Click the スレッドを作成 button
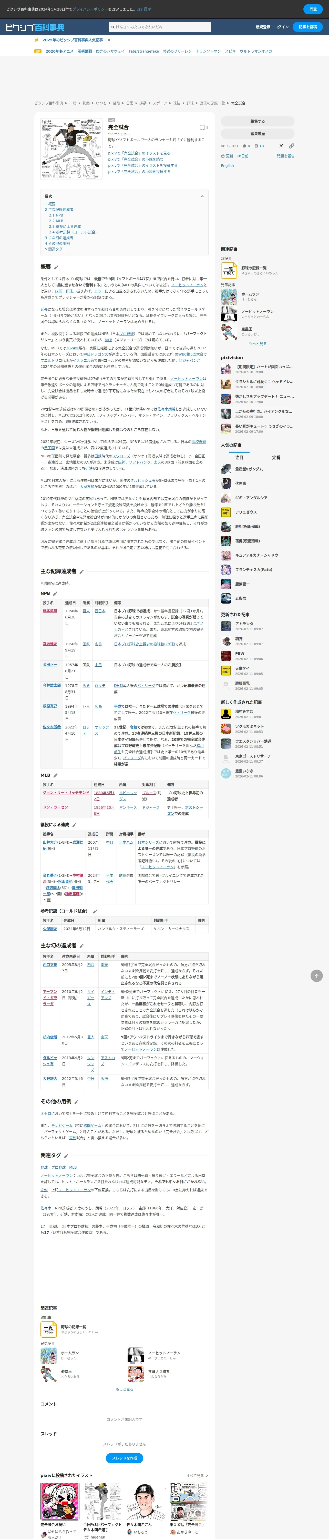Image resolution: width=329 pixels, height=1539 pixels. pos(124,1458)
